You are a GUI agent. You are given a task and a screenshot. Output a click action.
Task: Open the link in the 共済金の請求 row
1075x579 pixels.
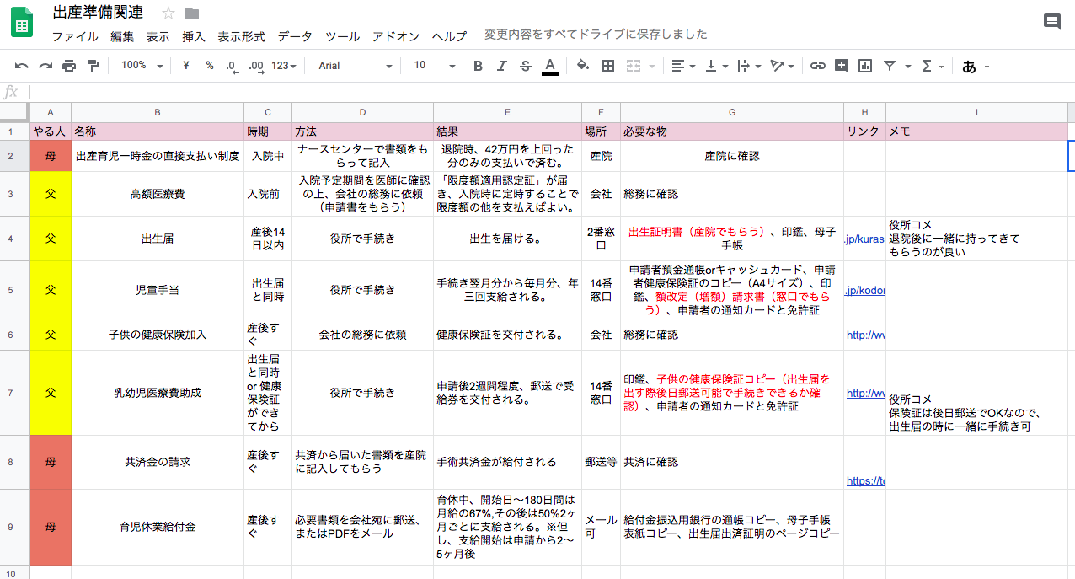[x=866, y=480]
